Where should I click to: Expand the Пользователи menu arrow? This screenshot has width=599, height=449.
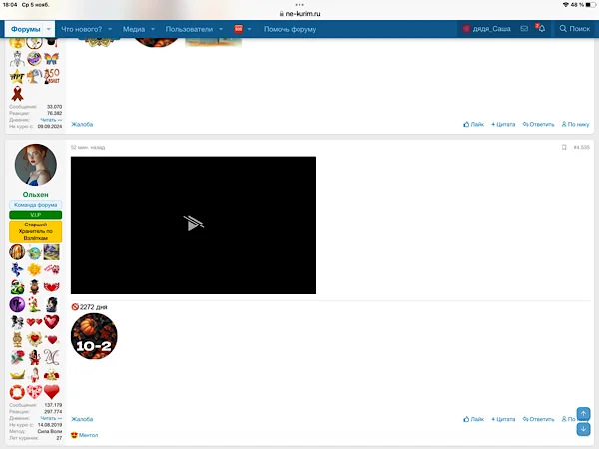tap(219, 29)
